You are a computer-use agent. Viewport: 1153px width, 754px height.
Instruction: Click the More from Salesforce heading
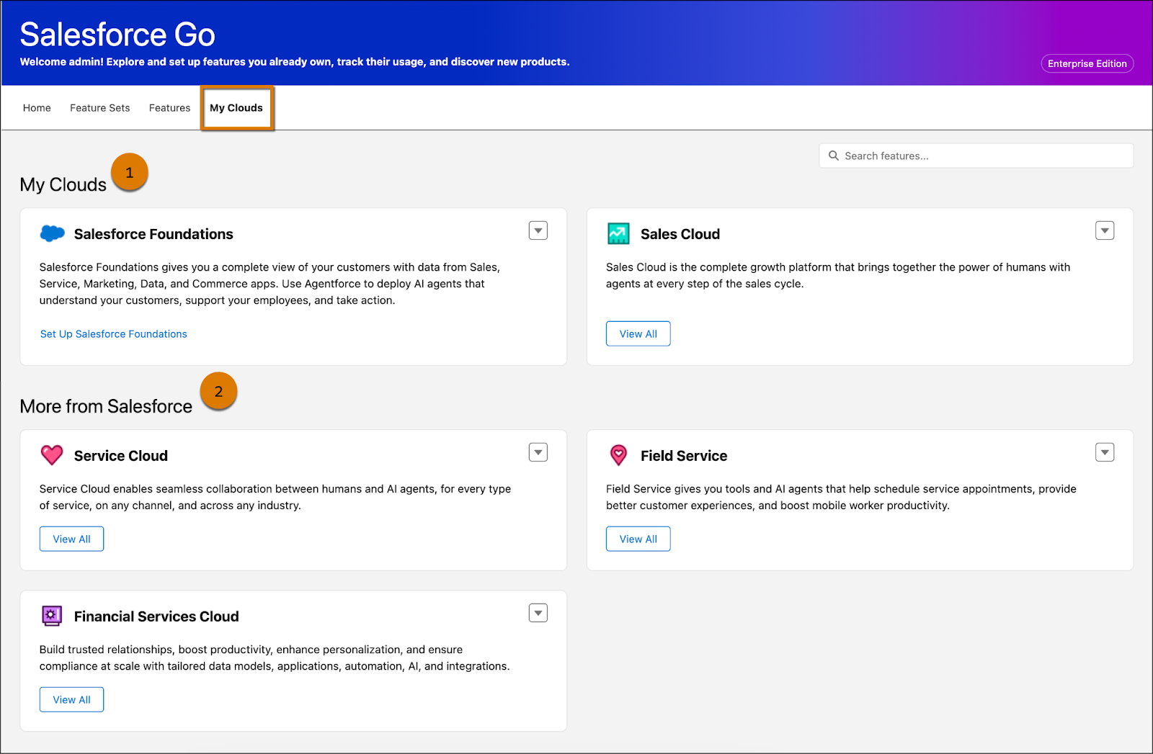coord(106,406)
